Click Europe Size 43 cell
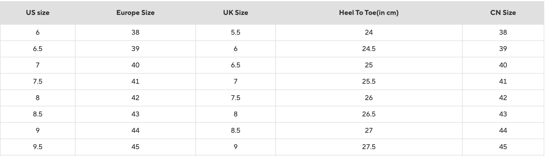 135,114
